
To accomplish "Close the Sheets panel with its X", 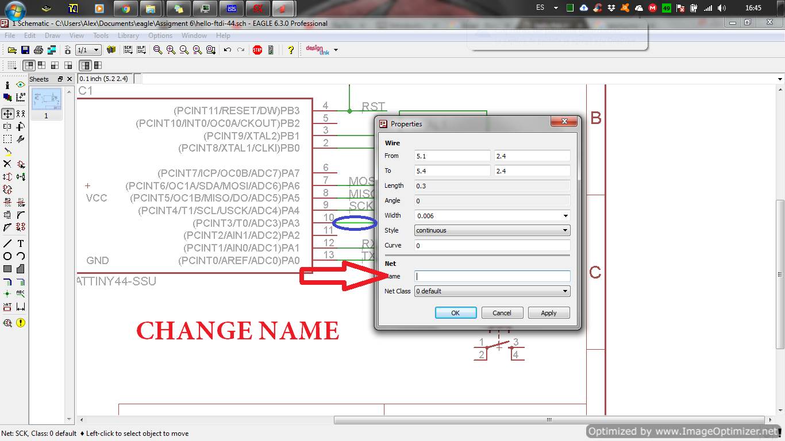I will [70, 79].
